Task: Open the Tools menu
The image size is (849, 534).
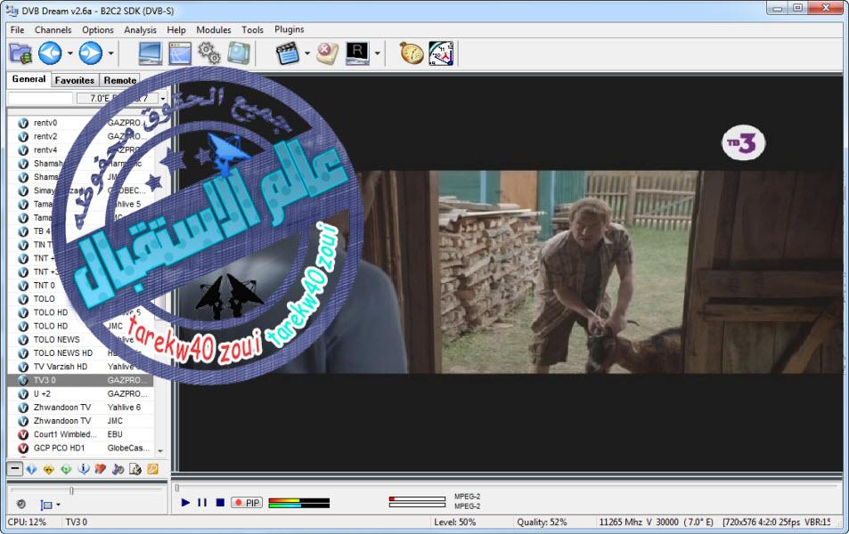Action: click(x=252, y=29)
